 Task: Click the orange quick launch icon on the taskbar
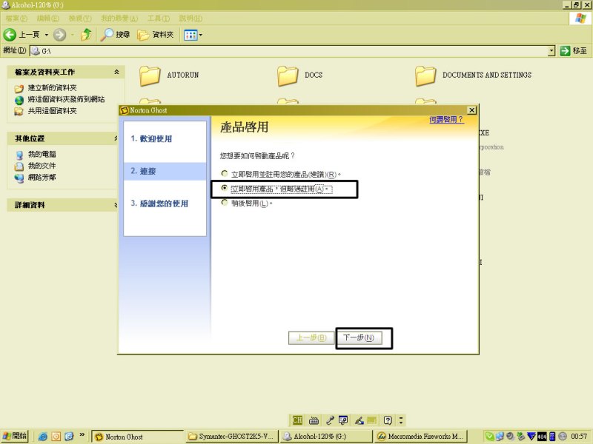point(56,437)
